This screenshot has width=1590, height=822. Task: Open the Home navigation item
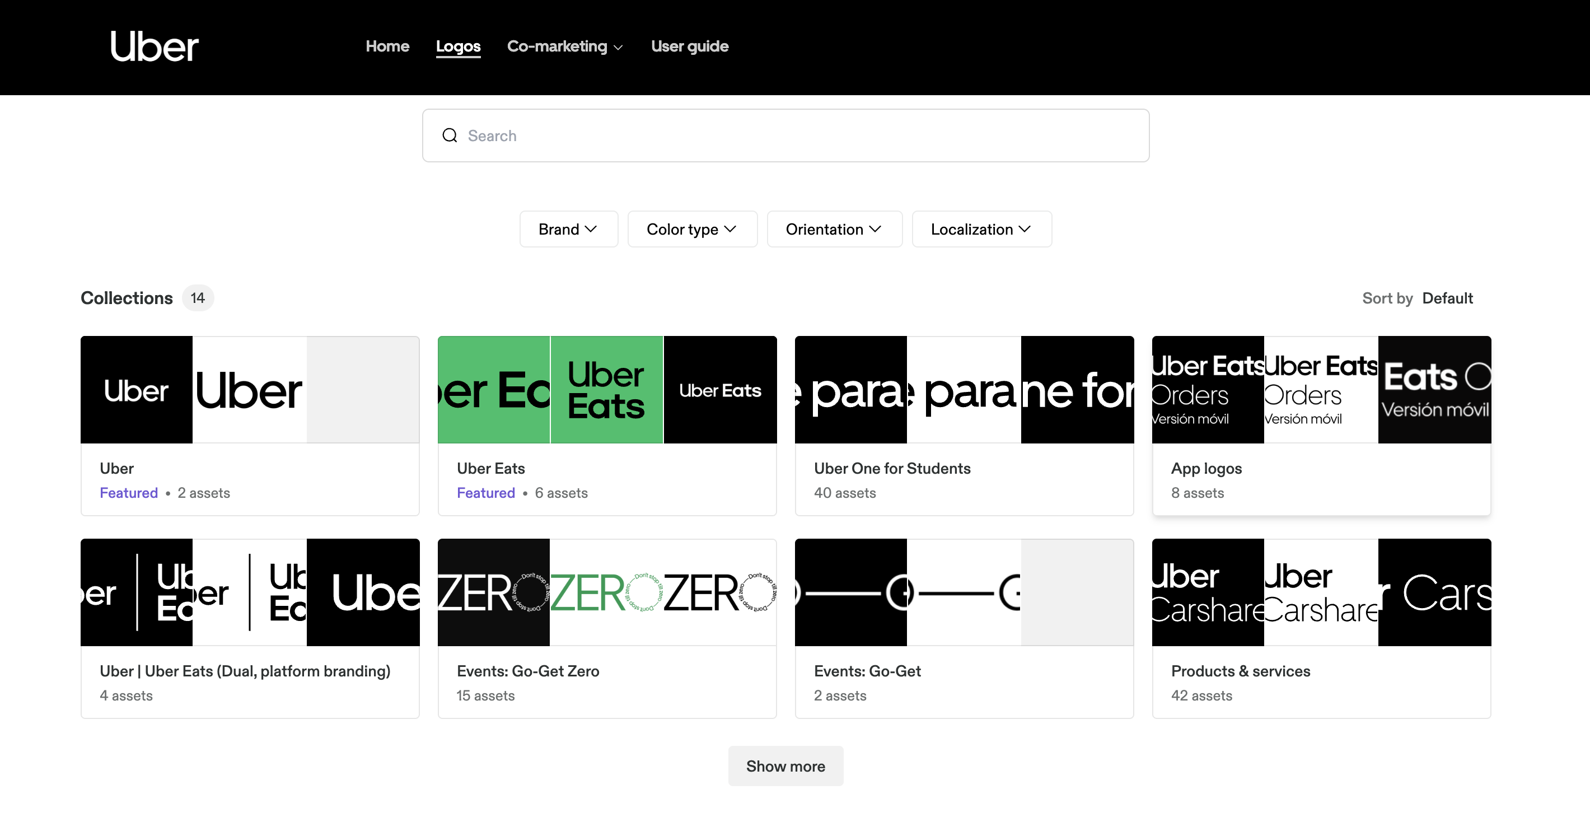(387, 46)
